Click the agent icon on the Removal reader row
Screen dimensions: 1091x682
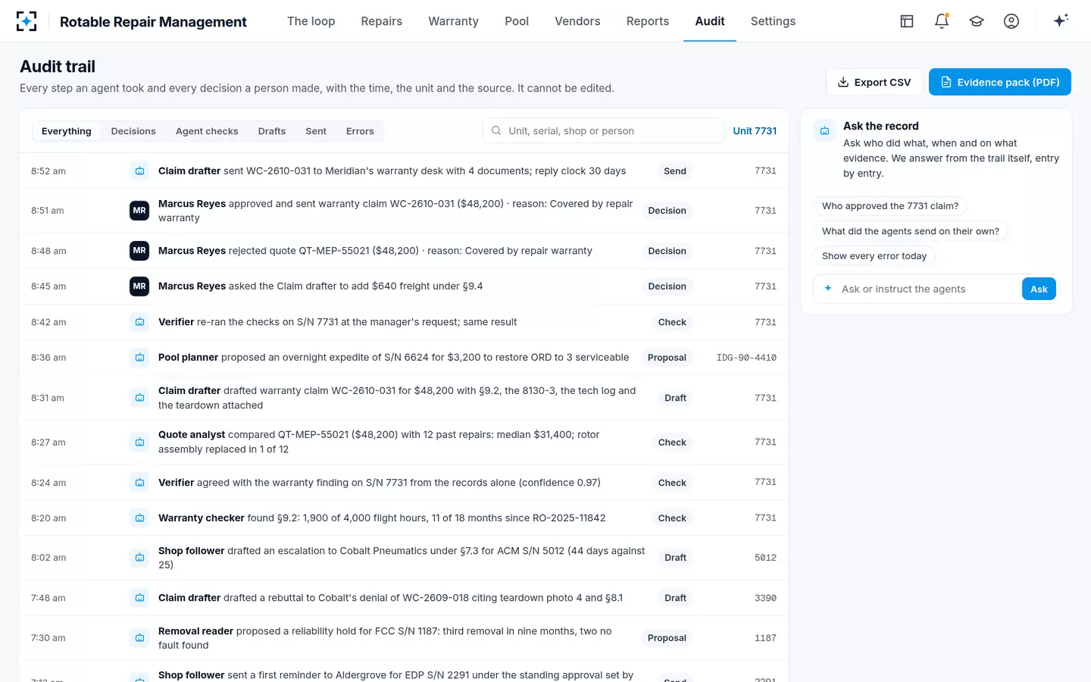139,638
